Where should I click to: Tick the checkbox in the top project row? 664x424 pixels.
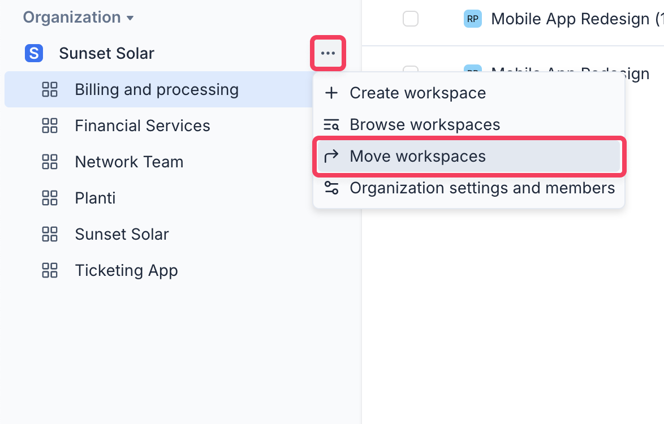click(411, 19)
